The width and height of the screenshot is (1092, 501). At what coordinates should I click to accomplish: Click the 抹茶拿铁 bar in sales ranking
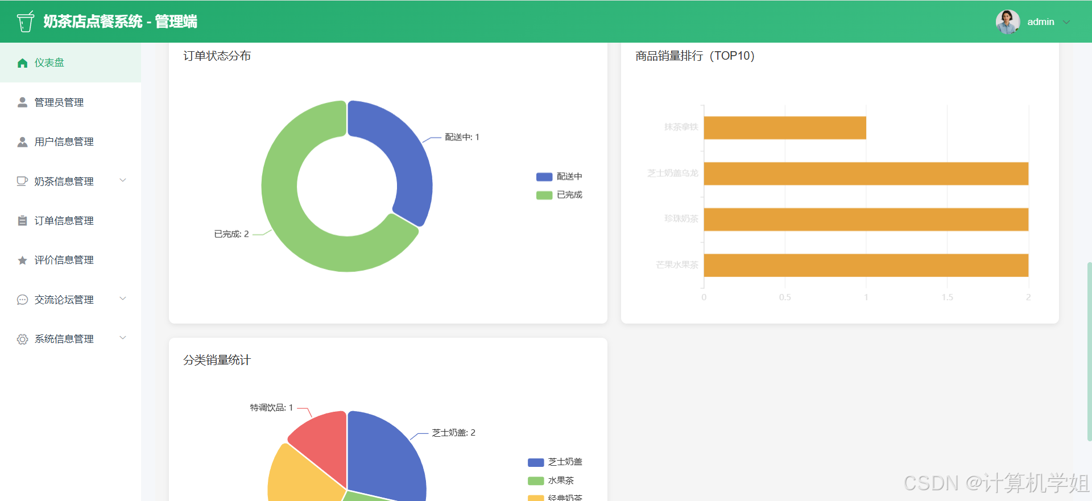pos(785,128)
